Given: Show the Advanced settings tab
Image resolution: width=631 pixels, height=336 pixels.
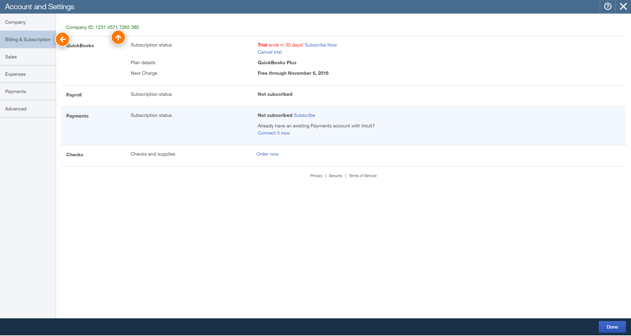Looking at the screenshot, I should pyautogui.click(x=28, y=109).
